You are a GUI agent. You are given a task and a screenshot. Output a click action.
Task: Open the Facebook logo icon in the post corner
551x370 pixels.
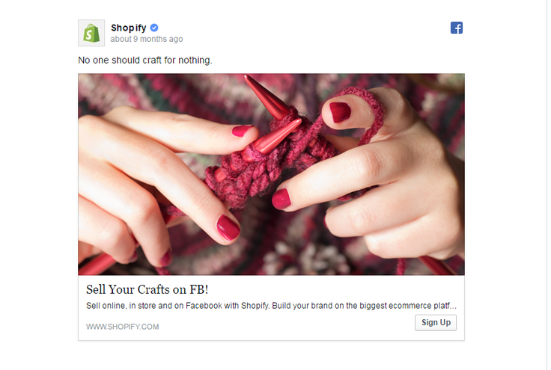point(457,28)
